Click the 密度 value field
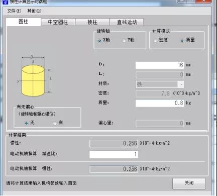 coord(153,93)
